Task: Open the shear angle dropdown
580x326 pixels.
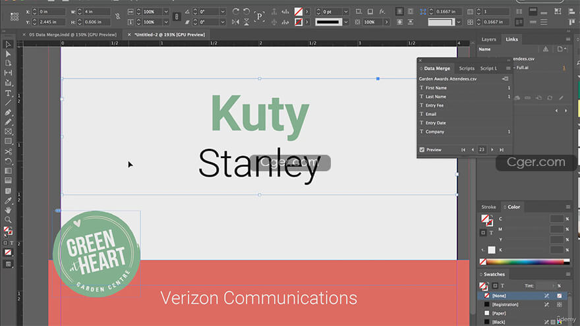Action: click(x=223, y=22)
